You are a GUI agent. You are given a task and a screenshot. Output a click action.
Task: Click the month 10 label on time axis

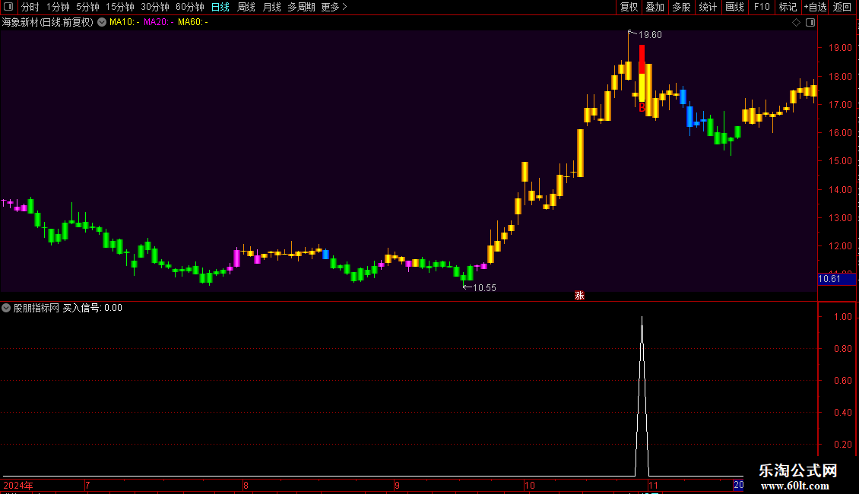click(x=529, y=485)
